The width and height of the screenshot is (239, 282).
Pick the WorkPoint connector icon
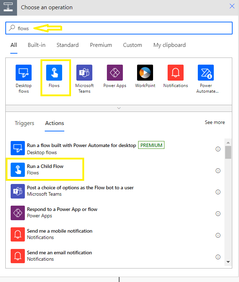click(x=145, y=72)
